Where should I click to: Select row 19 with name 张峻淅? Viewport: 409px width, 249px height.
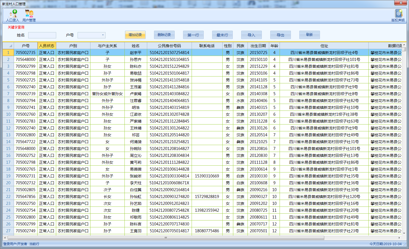136,176
